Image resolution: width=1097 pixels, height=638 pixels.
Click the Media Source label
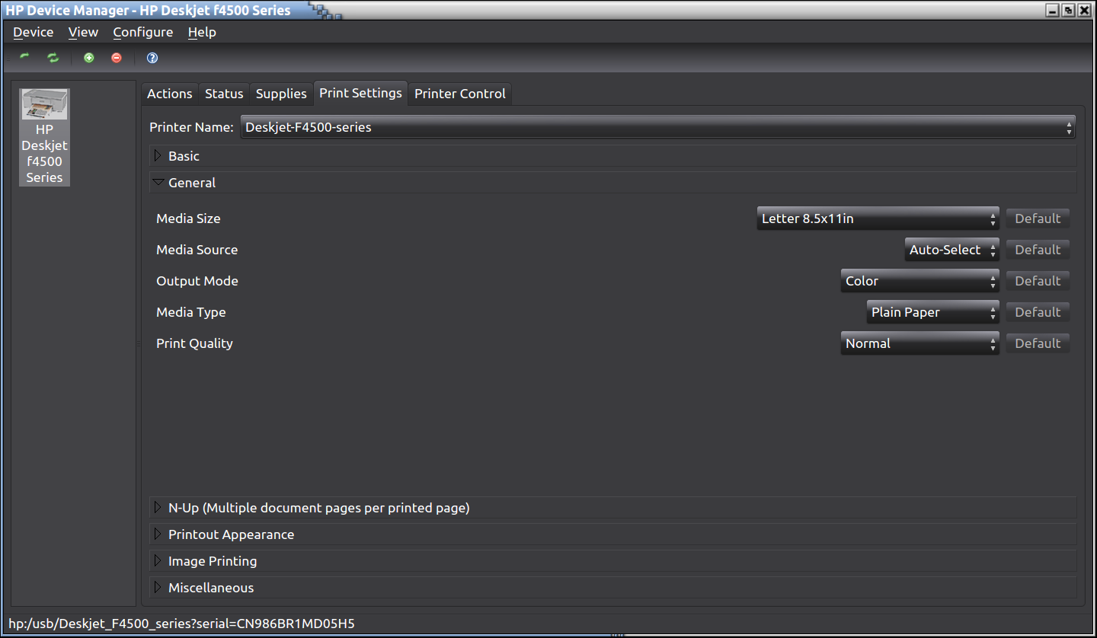[x=197, y=250]
